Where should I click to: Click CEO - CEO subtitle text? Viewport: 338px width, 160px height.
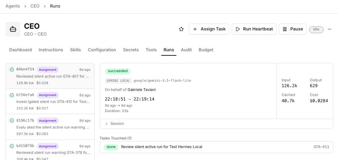tap(35, 34)
